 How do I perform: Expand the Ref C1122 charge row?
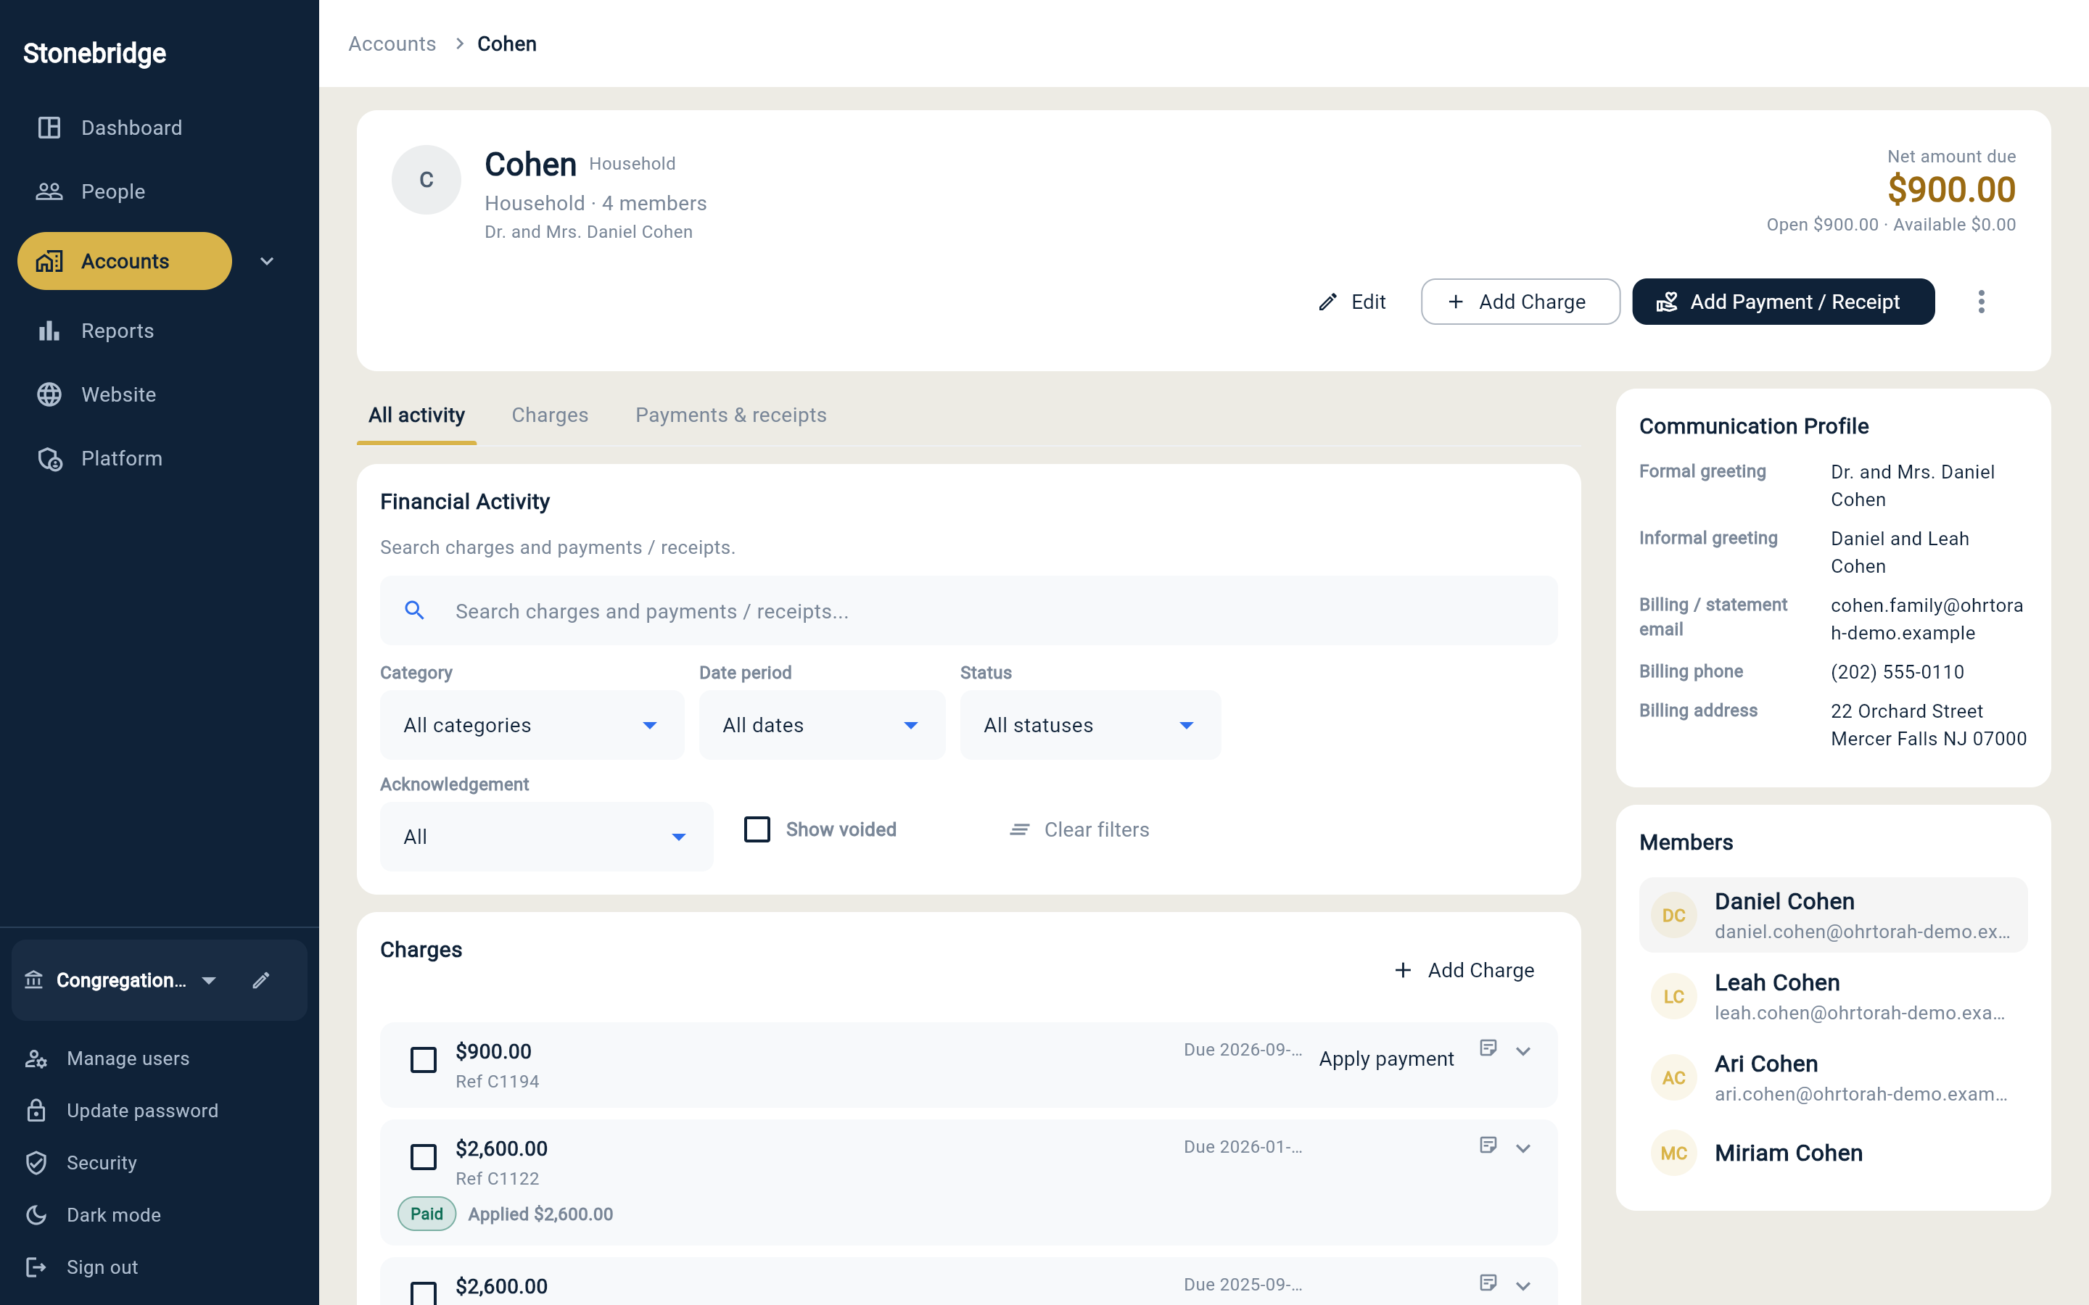[1523, 1149]
